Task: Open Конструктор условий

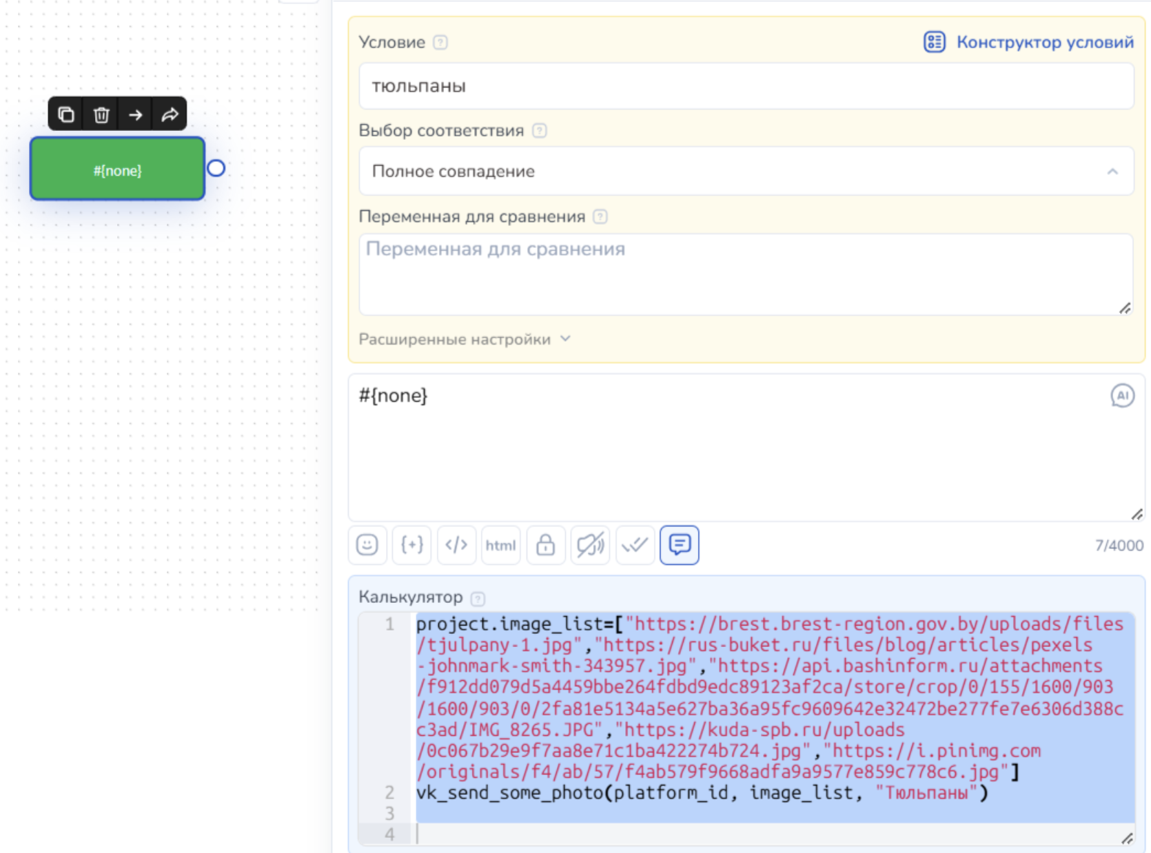Action: pyautogui.click(x=1029, y=42)
